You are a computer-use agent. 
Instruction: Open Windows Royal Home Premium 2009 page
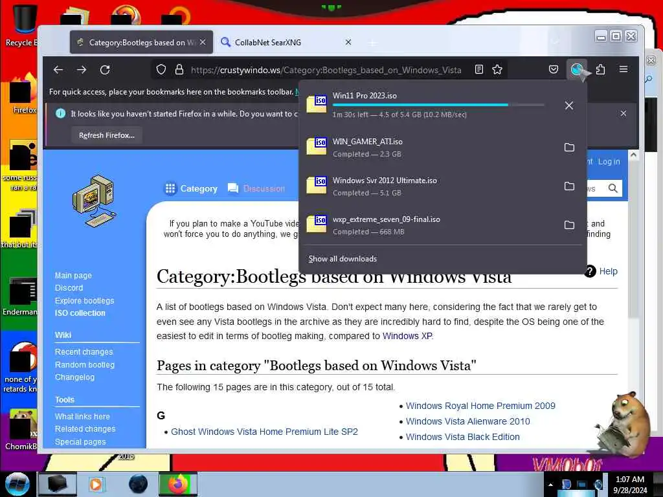[480, 406]
